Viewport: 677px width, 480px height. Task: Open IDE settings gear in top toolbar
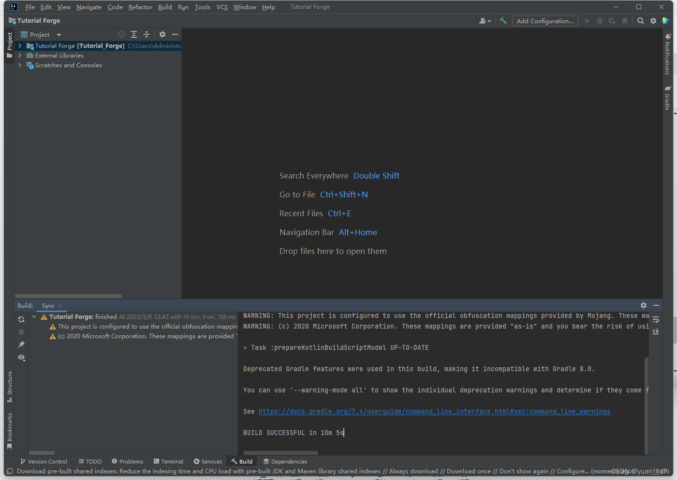(653, 21)
